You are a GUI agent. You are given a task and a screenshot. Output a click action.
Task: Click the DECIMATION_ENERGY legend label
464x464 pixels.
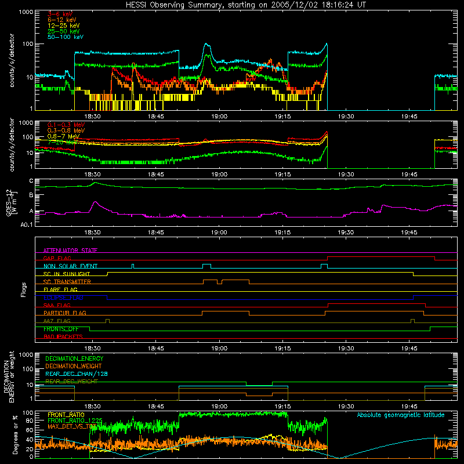tap(74, 358)
